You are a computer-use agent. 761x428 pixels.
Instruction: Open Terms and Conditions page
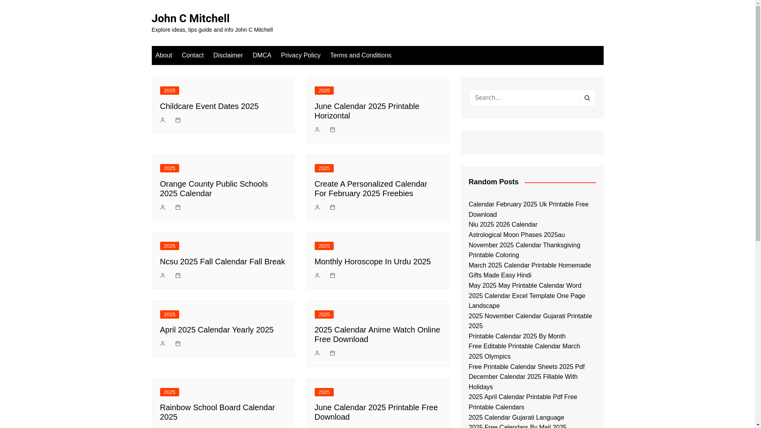tap(361, 55)
